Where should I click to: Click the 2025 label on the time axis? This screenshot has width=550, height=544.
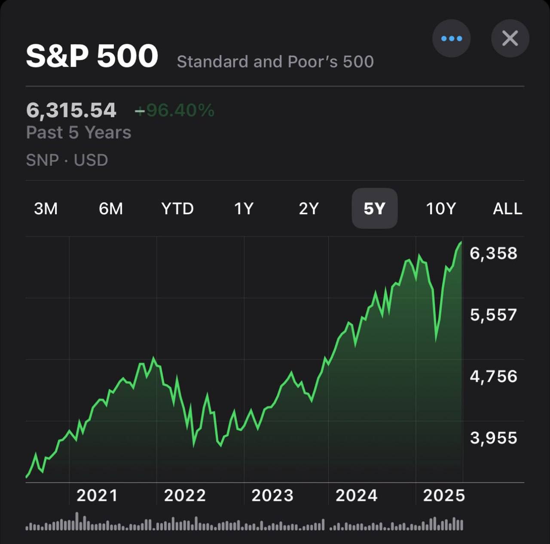click(444, 495)
